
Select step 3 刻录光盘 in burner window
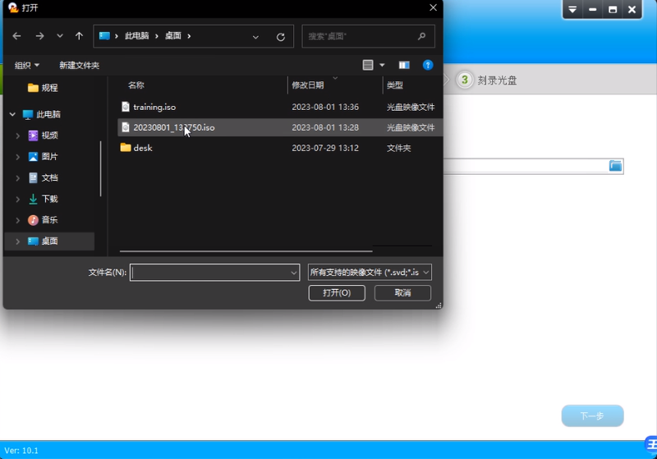coord(487,80)
